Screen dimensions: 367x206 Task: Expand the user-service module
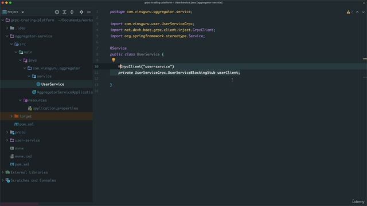coord(7,140)
